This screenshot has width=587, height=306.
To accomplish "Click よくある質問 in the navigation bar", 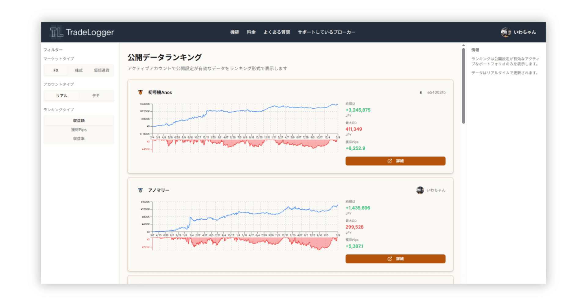I will pos(277,32).
